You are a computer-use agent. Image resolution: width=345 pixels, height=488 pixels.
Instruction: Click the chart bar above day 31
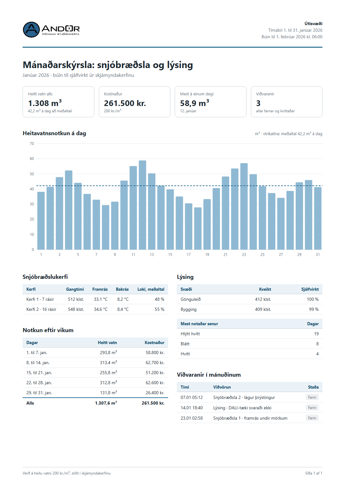click(x=318, y=218)
